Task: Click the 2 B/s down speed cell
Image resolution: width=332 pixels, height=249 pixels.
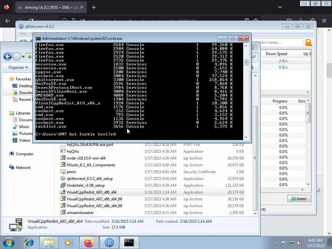Action: click(x=283, y=61)
